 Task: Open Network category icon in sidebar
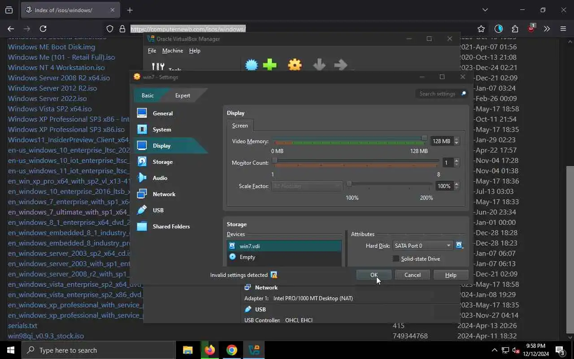(142, 194)
